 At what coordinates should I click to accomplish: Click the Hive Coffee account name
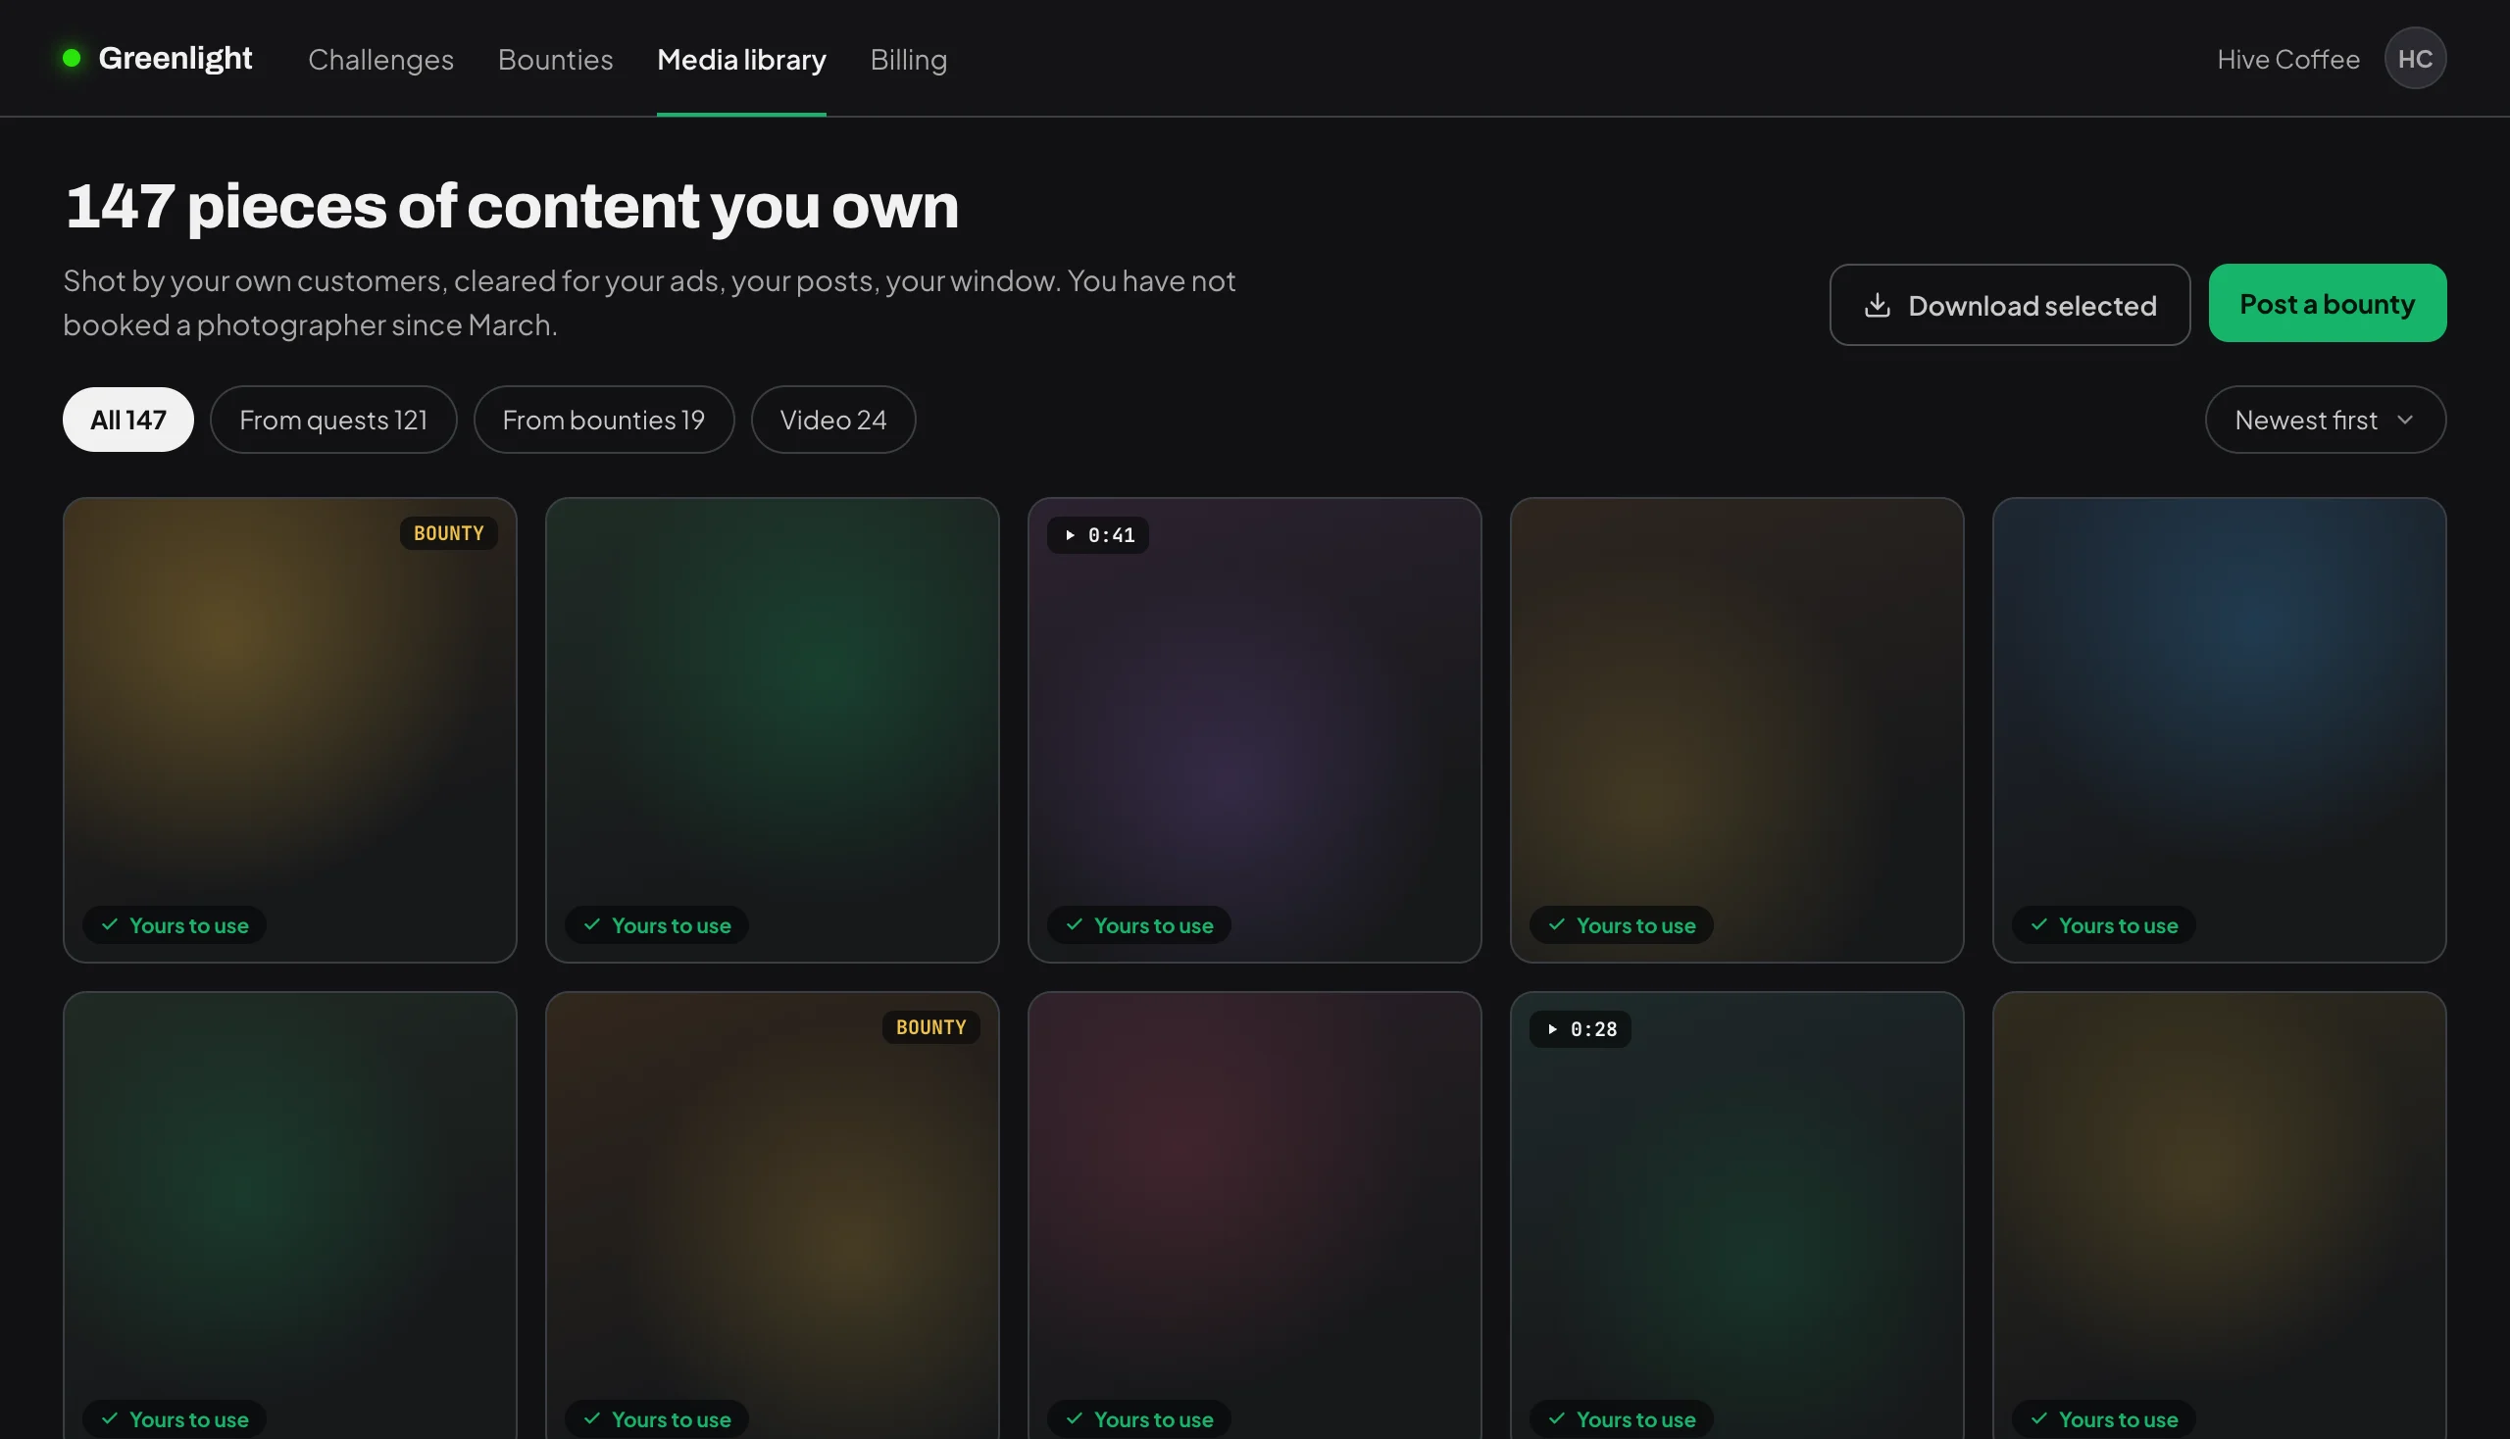coord(2287,59)
